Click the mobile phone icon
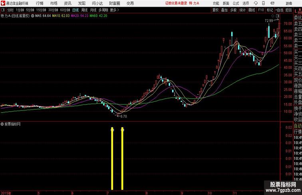Image resolution: width=302 pixels, height=195 pixels. click(x=263, y=3)
